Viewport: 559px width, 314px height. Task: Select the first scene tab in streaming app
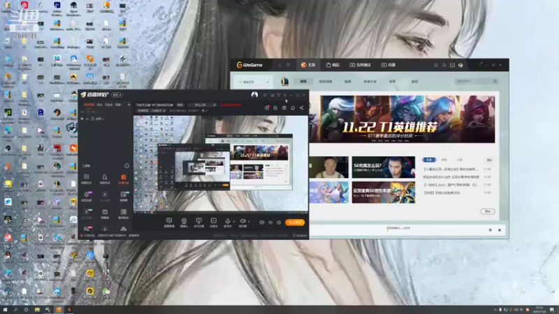(x=89, y=105)
